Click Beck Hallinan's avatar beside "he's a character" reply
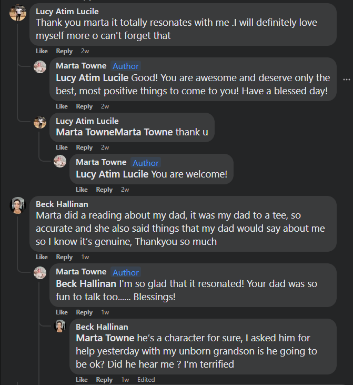This screenshot has height=385, width=353. 60,327
